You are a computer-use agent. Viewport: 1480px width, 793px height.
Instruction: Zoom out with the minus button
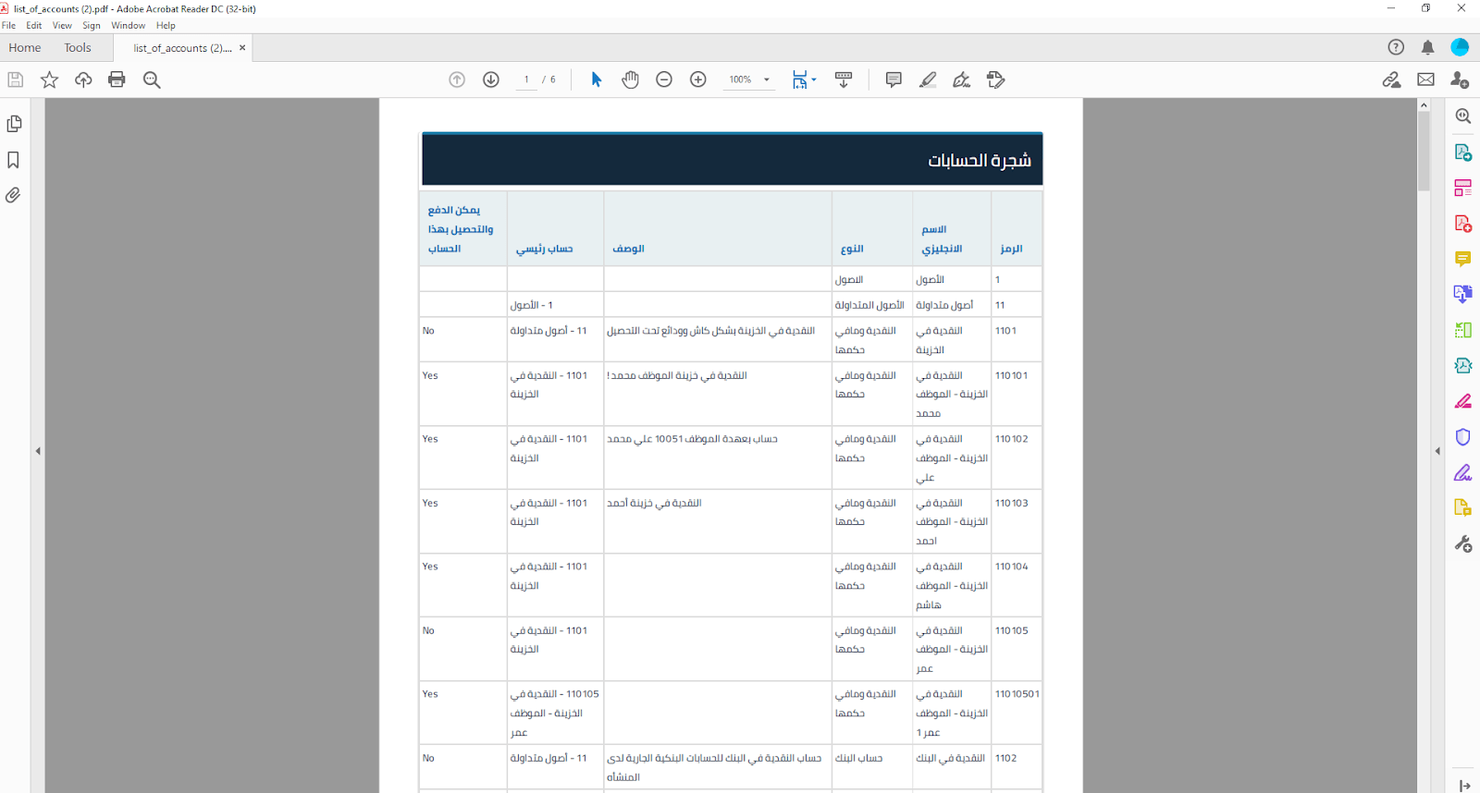click(664, 79)
